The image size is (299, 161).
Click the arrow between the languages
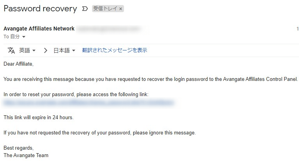[45, 50]
